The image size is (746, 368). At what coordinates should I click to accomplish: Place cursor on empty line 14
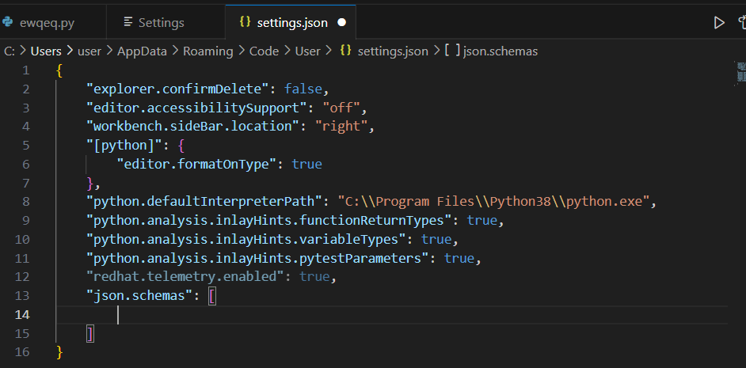[x=392, y=315]
